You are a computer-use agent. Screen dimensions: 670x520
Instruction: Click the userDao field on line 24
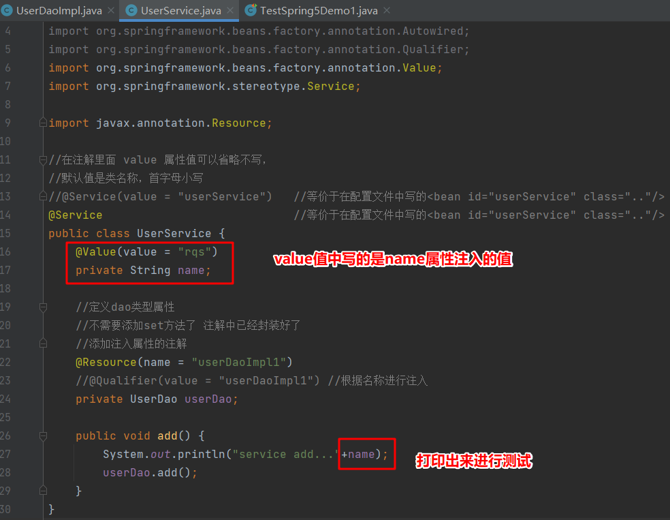[x=208, y=399]
